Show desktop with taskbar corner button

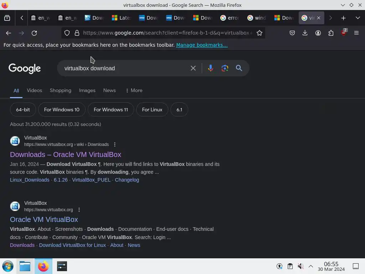[x=356, y=266]
